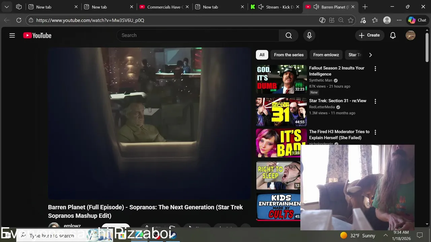Open the Windows notification center icon
The width and height of the screenshot is (431, 242).
click(420, 236)
